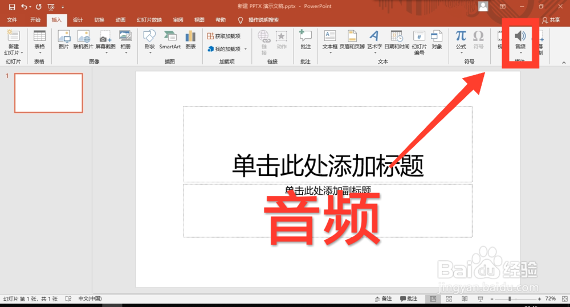Click the 72% zoom level
This screenshot has height=307, width=570.
551,299
